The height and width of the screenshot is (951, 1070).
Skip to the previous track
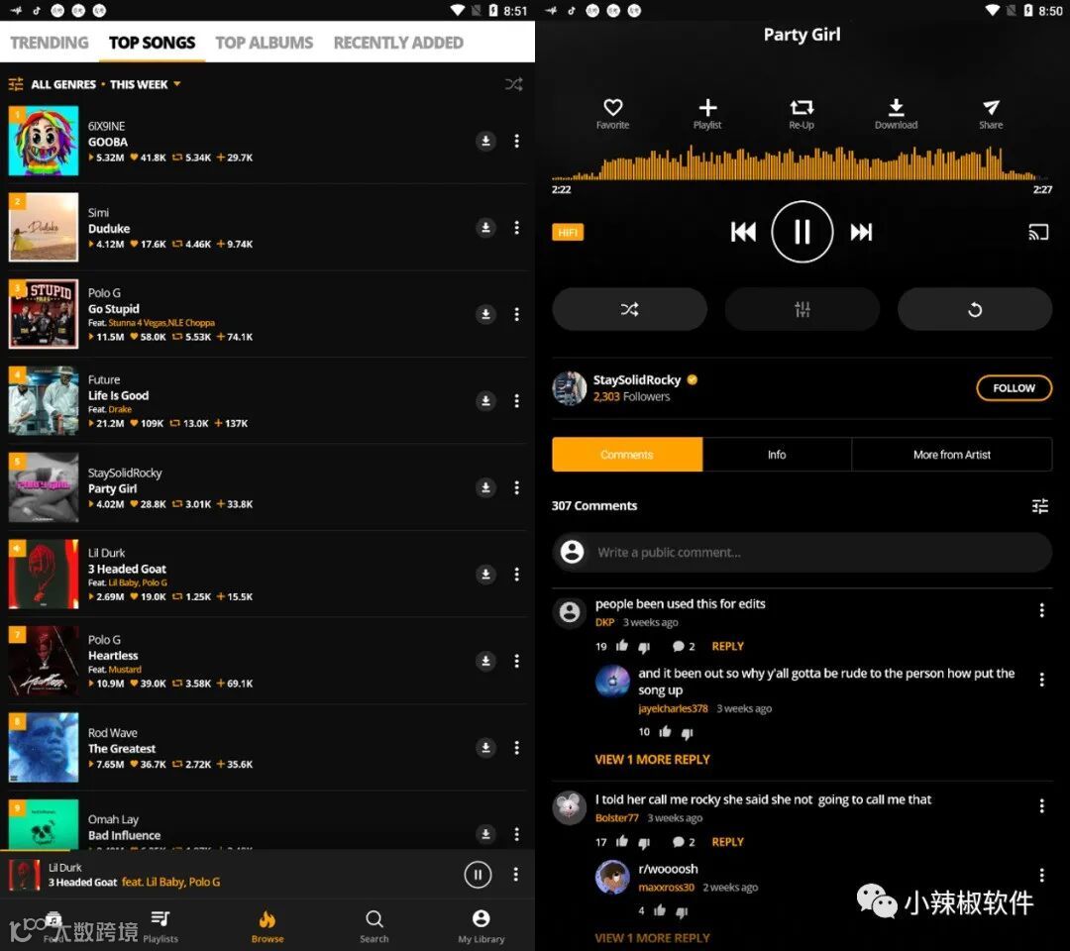pos(743,232)
